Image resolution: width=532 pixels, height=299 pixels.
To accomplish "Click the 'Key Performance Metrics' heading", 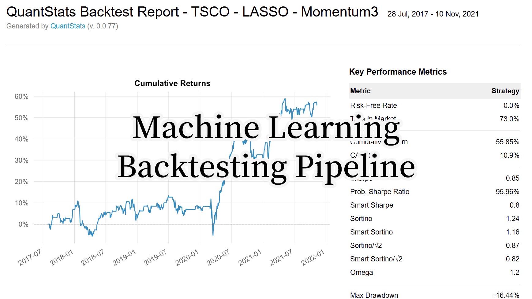I will pos(398,72).
